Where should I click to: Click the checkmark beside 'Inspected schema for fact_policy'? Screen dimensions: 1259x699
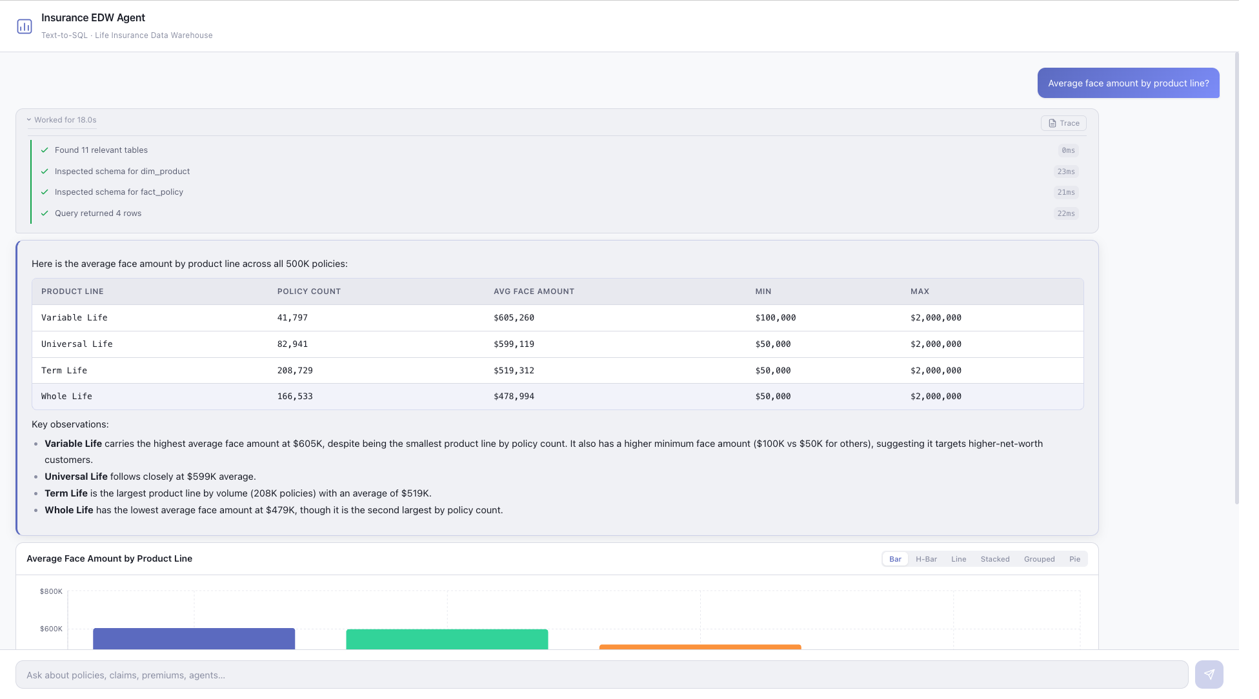coord(45,192)
